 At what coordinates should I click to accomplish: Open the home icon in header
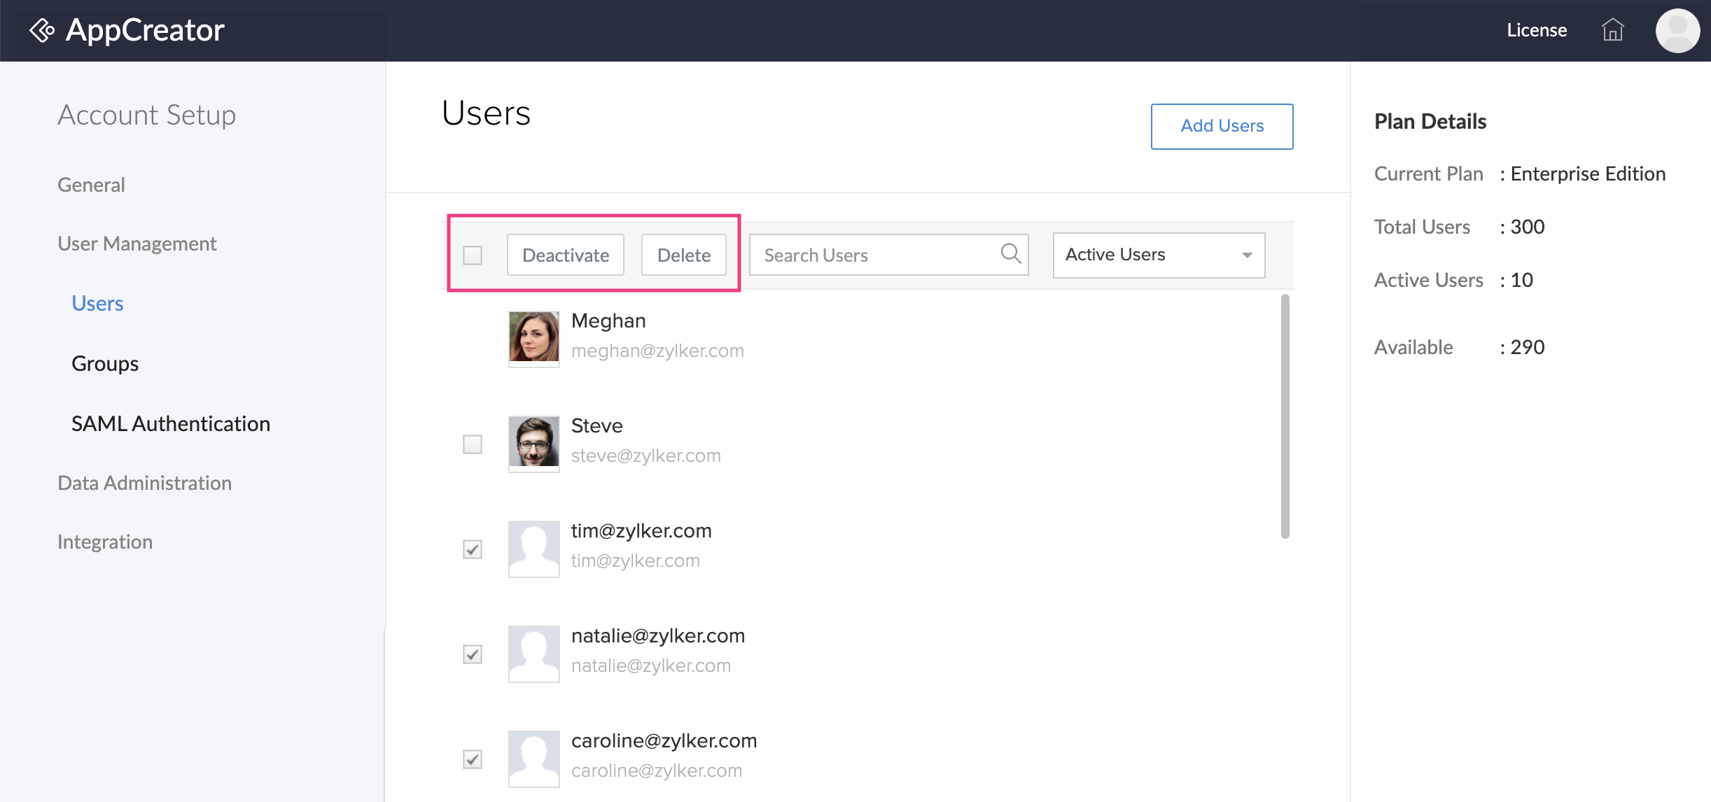[1612, 30]
